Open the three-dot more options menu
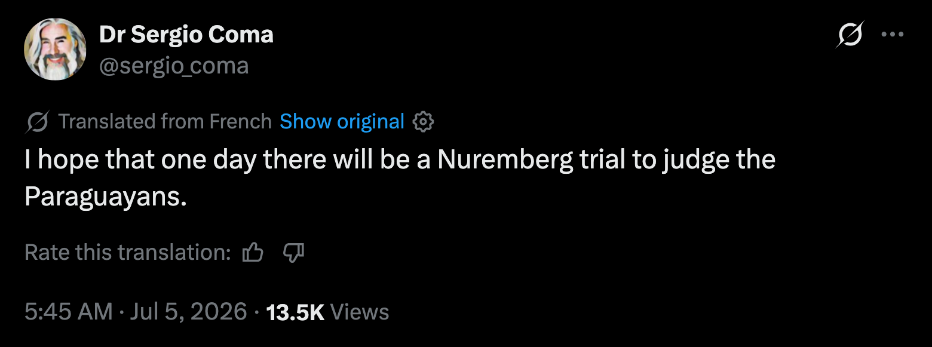The width and height of the screenshot is (932, 347). (893, 35)
